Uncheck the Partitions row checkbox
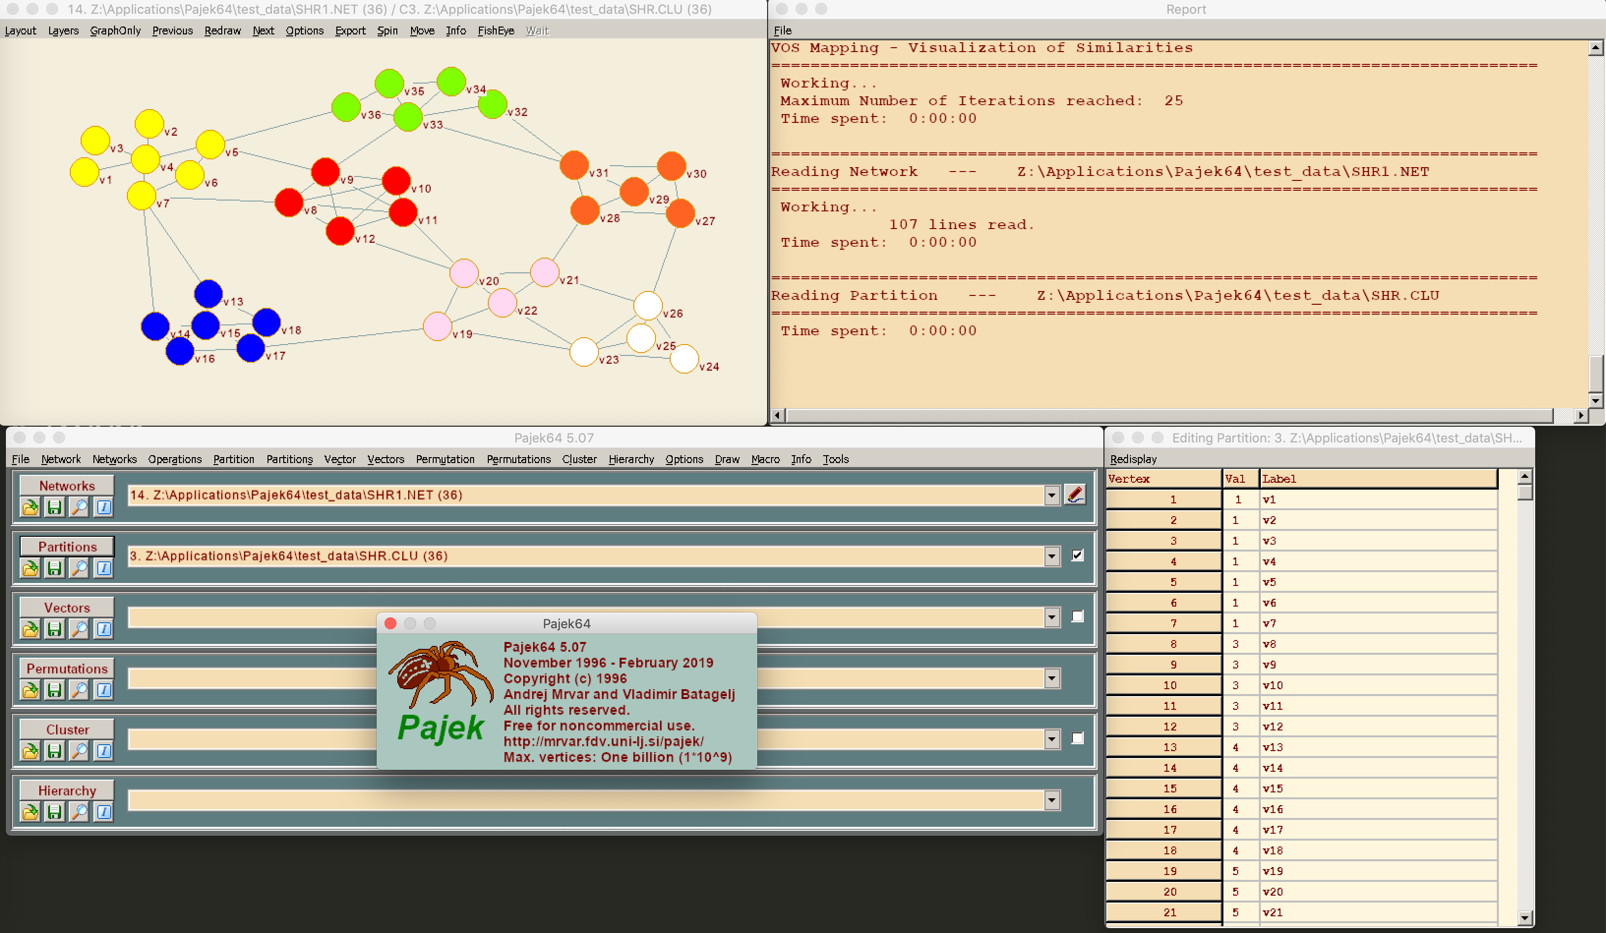The image size is (1606, 933). [1077, 555]
